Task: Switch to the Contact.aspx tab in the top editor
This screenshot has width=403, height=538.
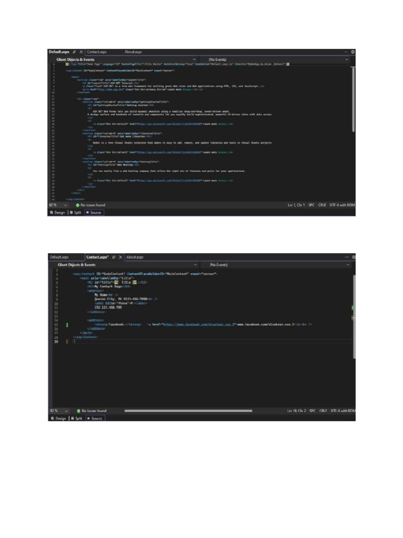Action: 97,52
